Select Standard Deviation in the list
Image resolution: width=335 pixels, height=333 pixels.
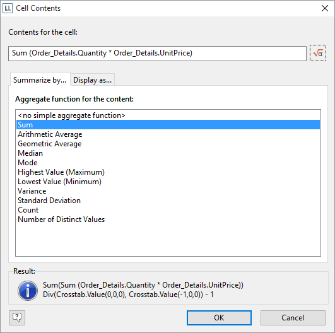pos(168,201)
